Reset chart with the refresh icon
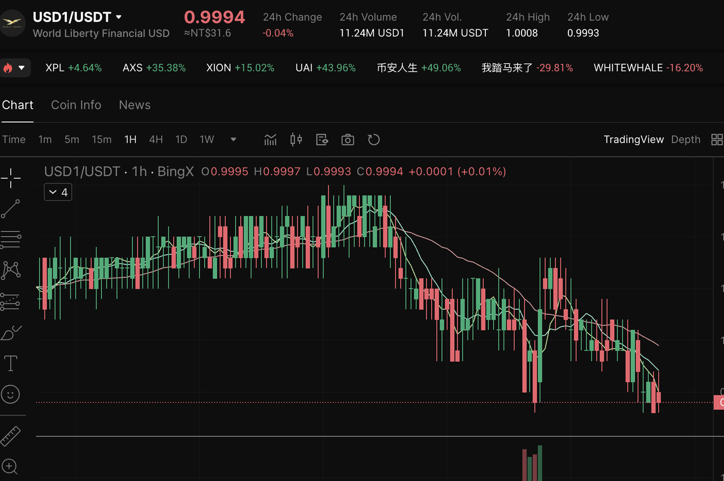 373,140
